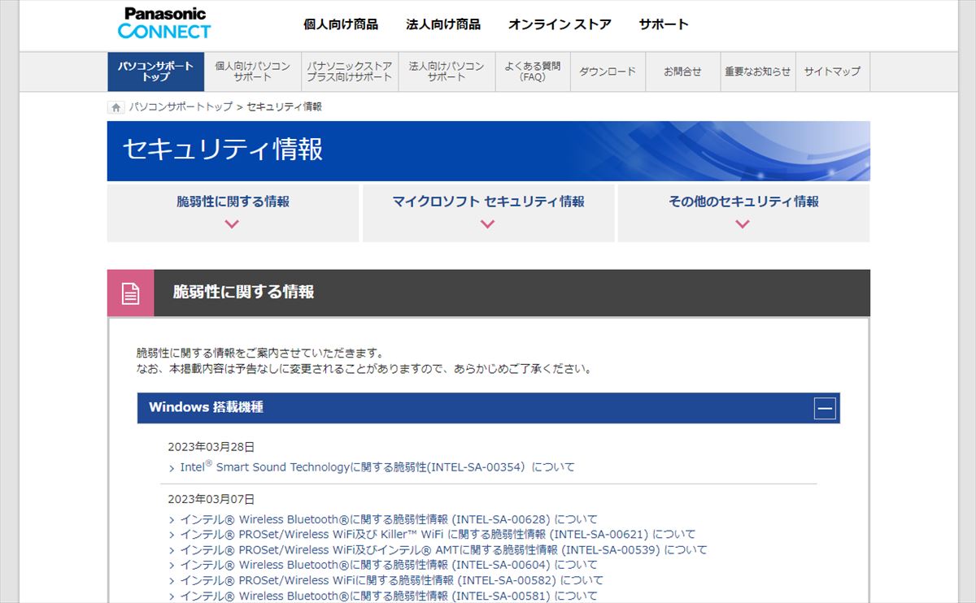Open オンライン ストア top menu
Screen dimensions: 976x603
560,24
